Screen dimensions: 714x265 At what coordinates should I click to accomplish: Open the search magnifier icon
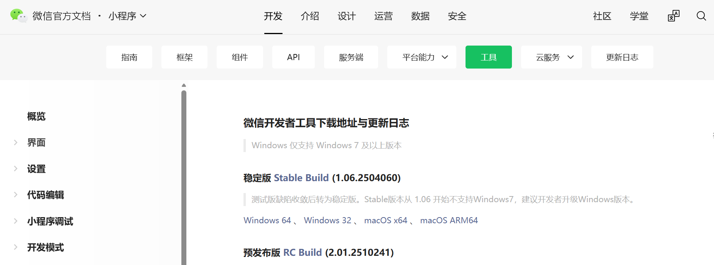pos(701,16)
